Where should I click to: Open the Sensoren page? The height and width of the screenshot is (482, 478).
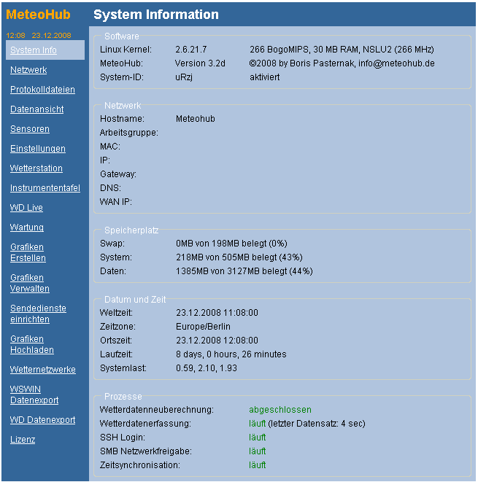[x=30, y=129]
